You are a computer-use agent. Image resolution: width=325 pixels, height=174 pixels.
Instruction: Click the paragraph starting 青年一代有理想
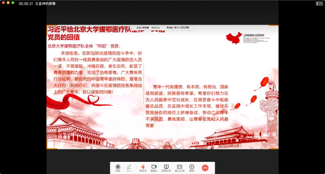click(x=190, y=106)
